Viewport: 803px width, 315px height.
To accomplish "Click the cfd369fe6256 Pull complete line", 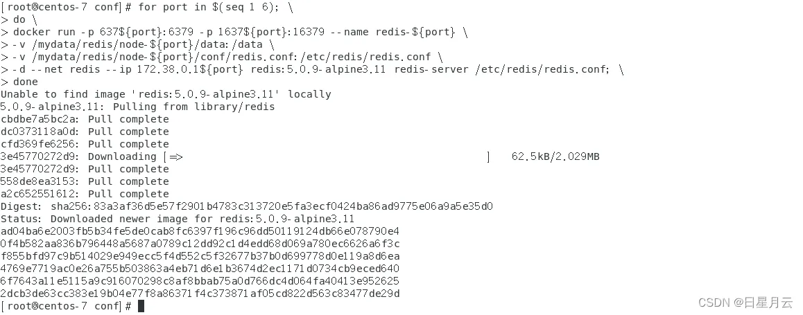I will (x=85, y=144).
